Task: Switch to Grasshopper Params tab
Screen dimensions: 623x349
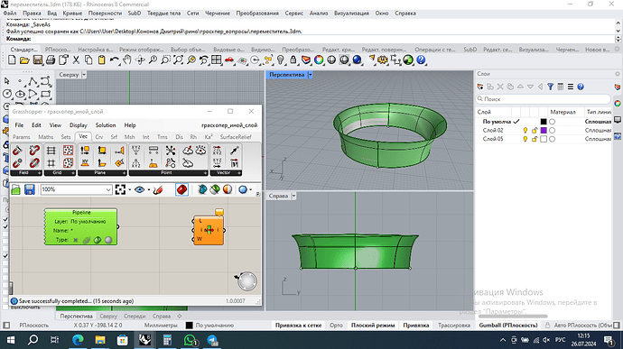Action: pyautogui.click(x=22, y=137)
